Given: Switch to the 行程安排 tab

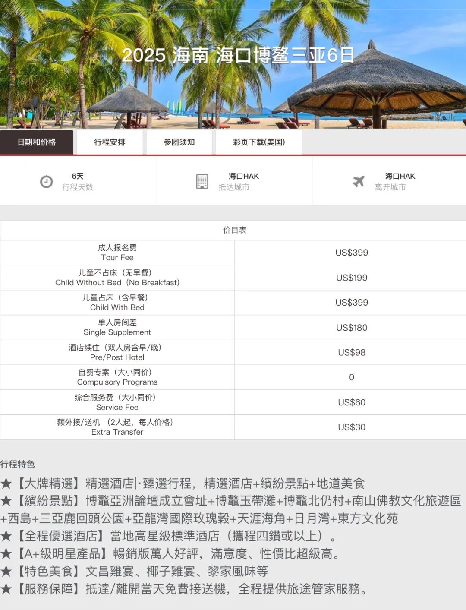Looking at the screenshot, I should [x=110, y=142].
